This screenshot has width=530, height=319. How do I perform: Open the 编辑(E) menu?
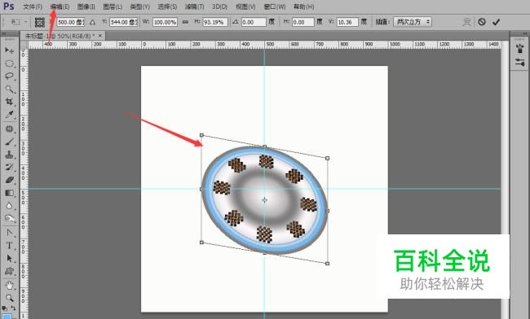pos(60,7)
